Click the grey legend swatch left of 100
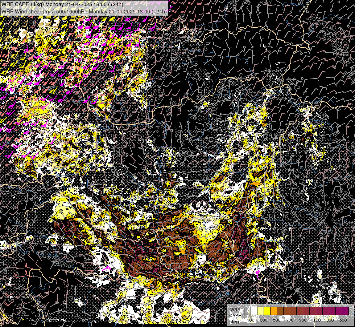Screen dimensions: 355x327 click(247, 311)
